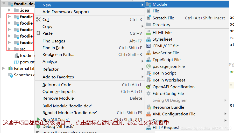Click the Debug bug icon
Screen dimensions: 234x133
[x=38, y=127]
